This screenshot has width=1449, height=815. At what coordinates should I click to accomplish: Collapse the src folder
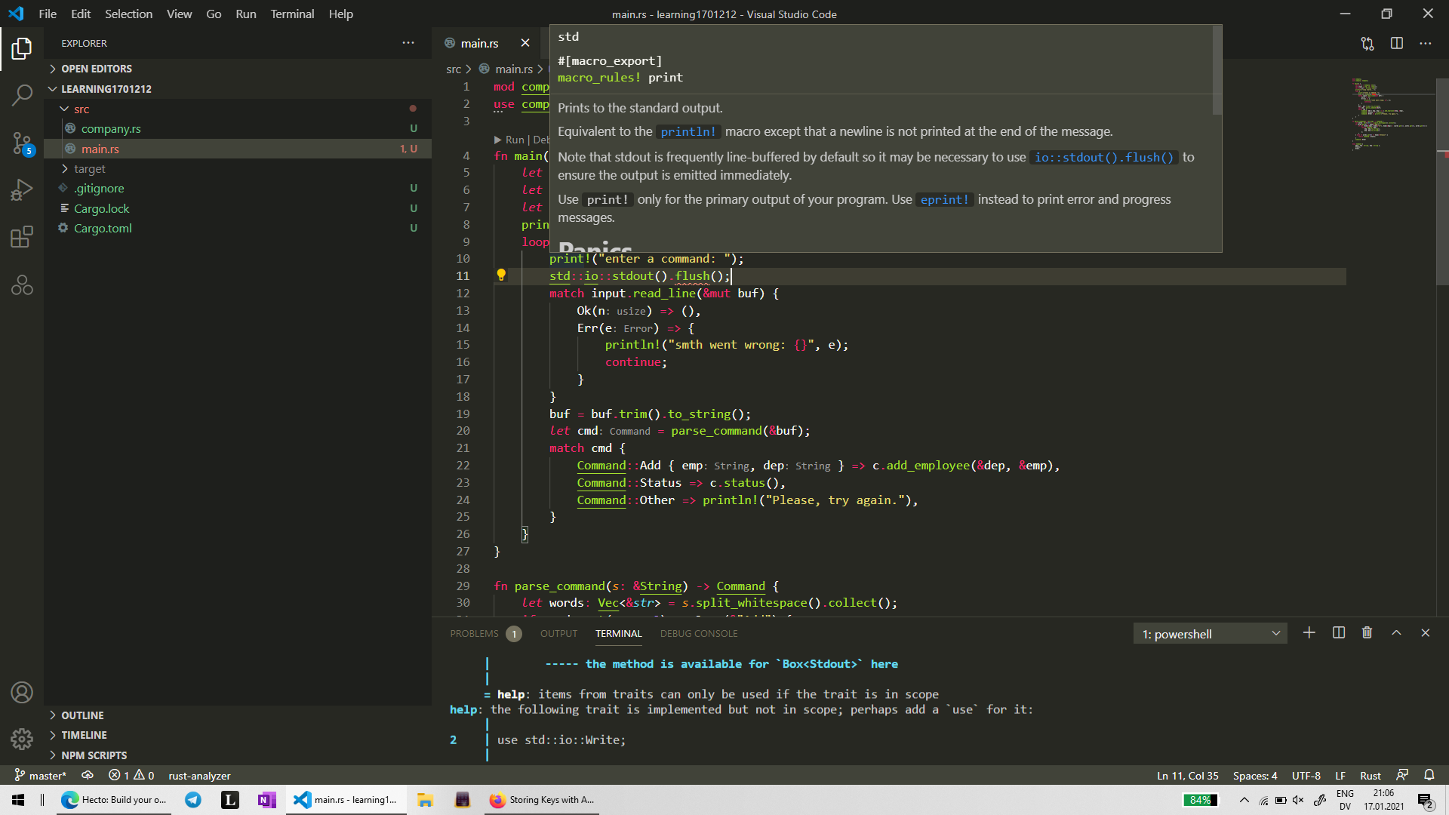click(238, 109)
